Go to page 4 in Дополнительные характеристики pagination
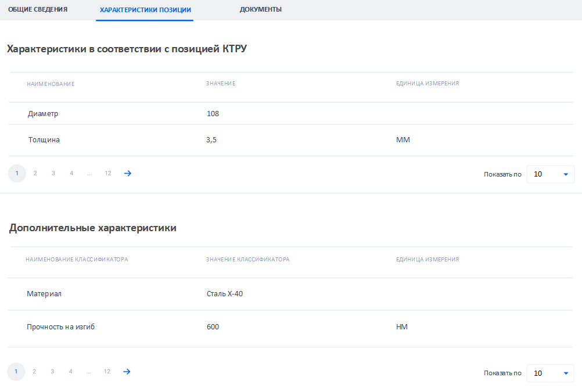Screen dimensions: 582x388 click(70, 372)
